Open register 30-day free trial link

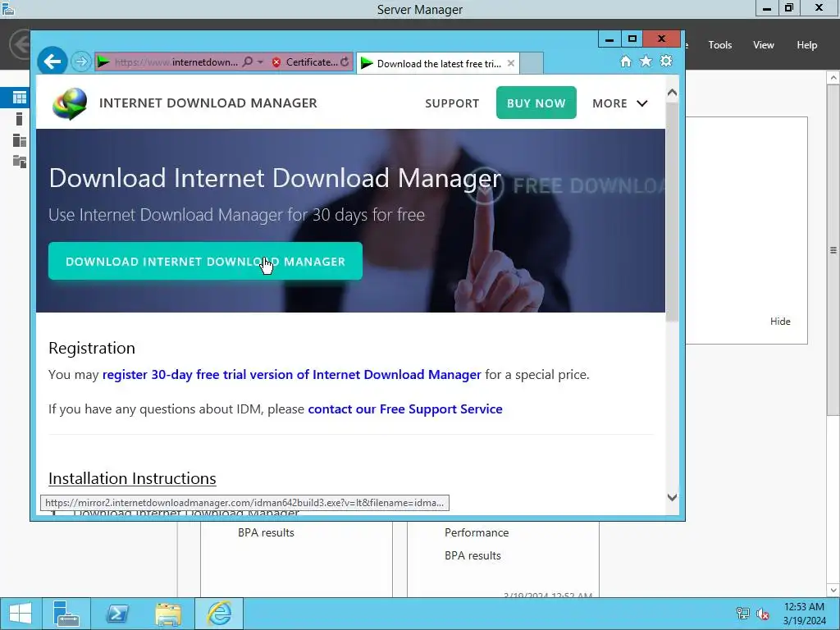click(x=291, y=374)
